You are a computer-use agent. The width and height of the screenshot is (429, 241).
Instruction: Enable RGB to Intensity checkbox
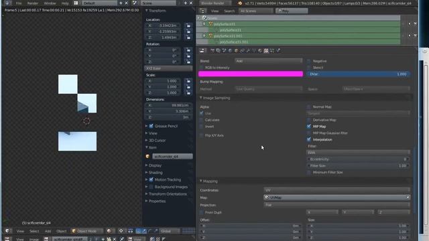(x=202, y=68)
